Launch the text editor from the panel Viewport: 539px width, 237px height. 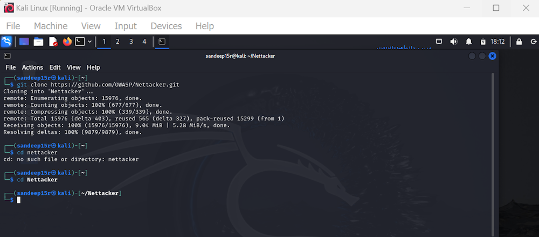point(53,42)
